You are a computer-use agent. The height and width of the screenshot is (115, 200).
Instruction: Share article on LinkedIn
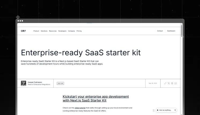176,83
